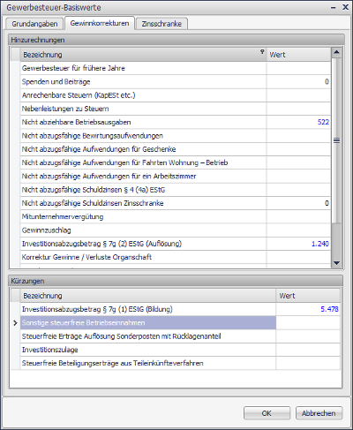This screenshot has height=430, width=353.
Task: Click Wert cell of Gewinnzuschlag
Action: point(298,230)
